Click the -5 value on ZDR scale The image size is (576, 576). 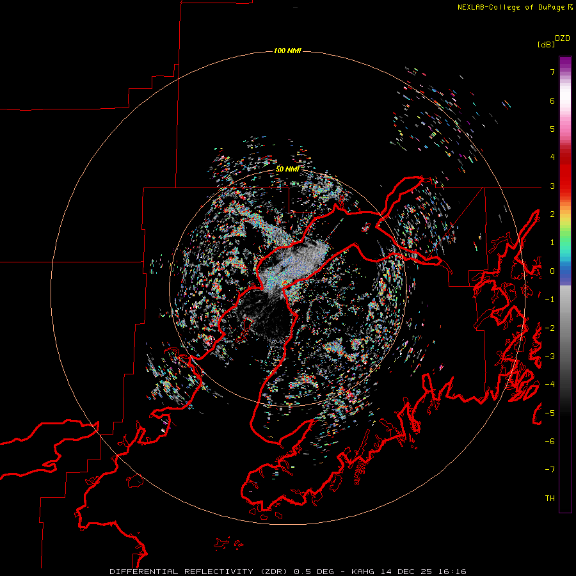click(550, 413)
